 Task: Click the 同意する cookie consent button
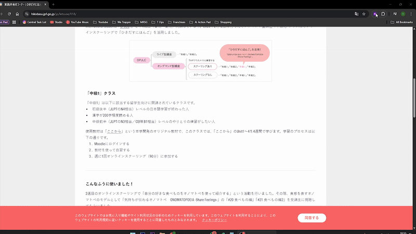point(311,217)
